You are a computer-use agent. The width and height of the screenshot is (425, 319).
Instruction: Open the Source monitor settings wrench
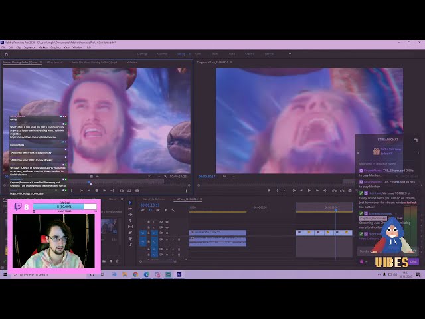(x=165, y=176)
